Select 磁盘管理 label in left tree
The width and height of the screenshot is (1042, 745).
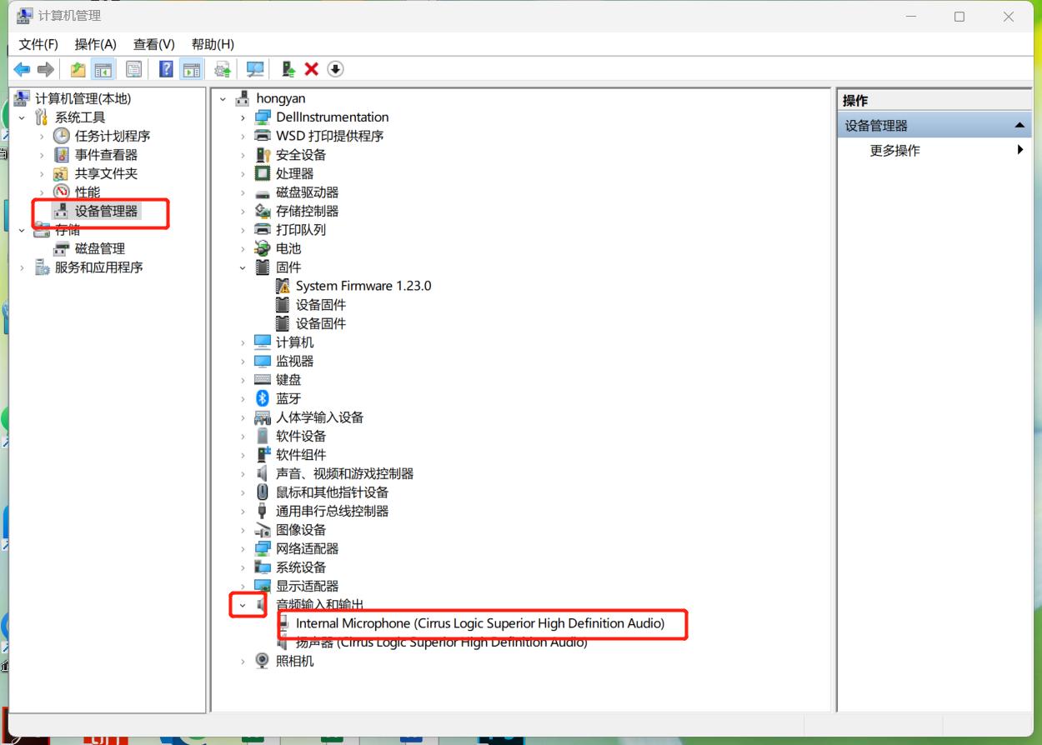click(100, 248)
